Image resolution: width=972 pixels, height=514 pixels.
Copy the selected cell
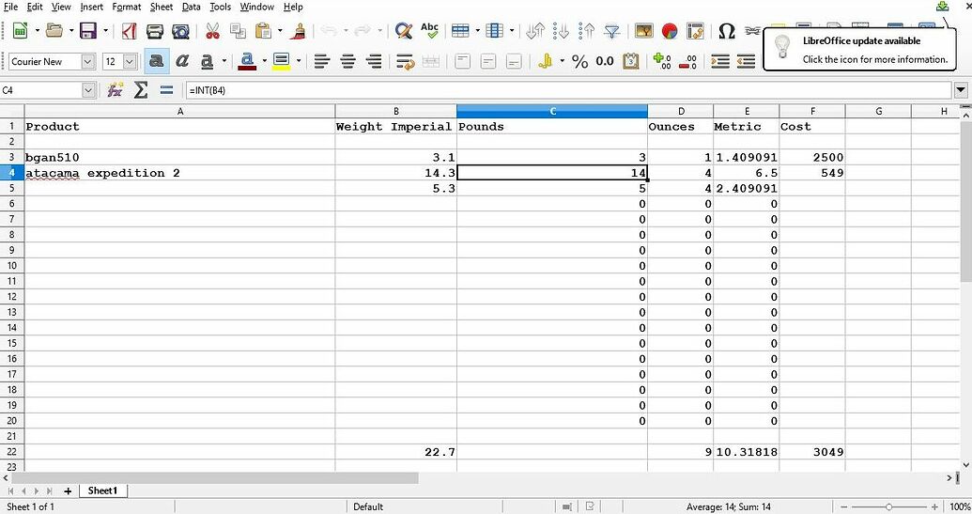pyautogui.click(x=238, y=30)
